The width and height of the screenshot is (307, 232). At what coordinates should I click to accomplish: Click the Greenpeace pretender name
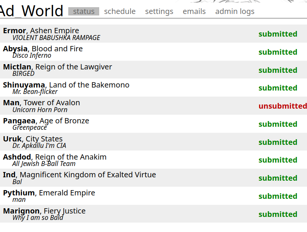(x=29, y=128)
